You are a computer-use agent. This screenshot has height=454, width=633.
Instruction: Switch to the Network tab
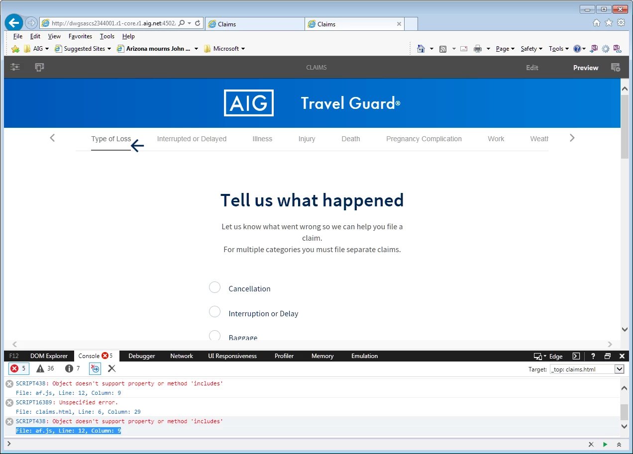click(182, 356)
